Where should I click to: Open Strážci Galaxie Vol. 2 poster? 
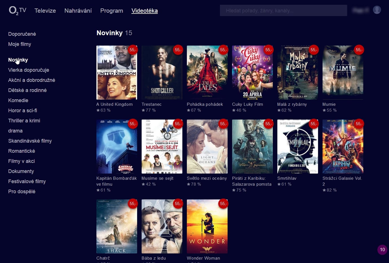click(343, 147)
